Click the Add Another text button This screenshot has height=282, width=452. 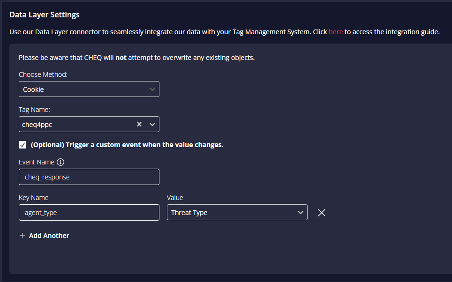pos(49,236)
